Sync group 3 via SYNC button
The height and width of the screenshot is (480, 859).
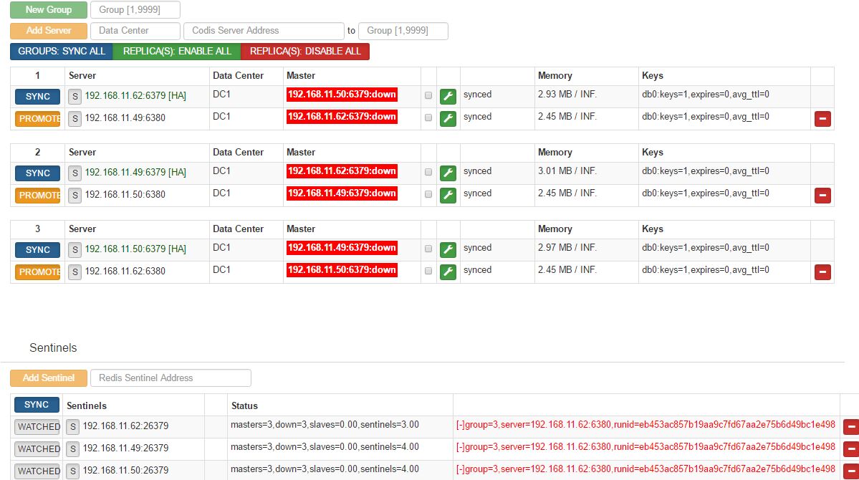click(37, 250)
